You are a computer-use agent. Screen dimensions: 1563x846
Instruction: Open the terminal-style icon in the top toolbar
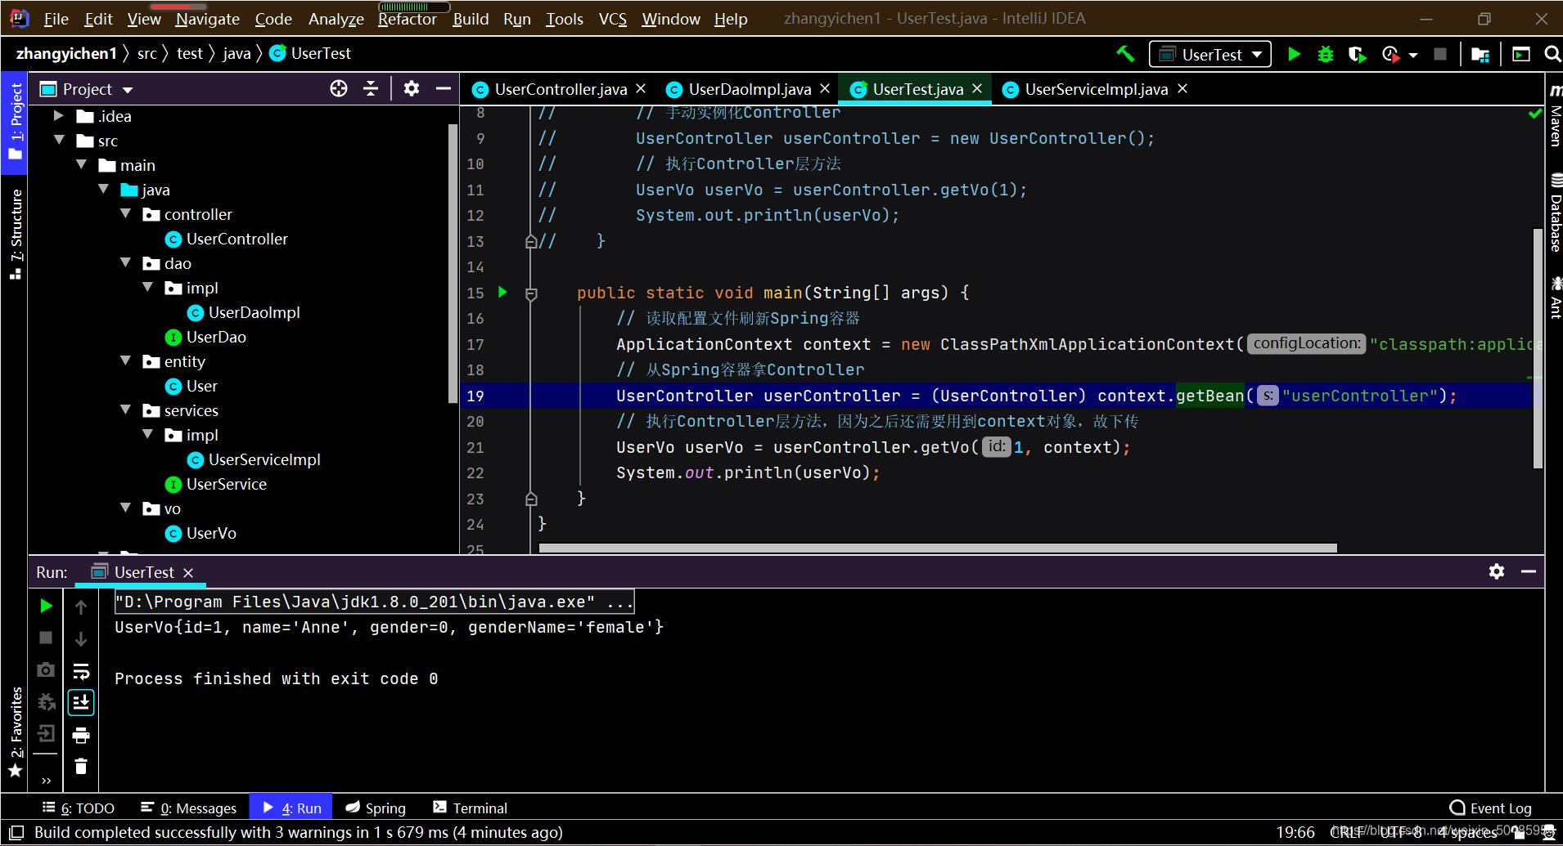click(1521, 54)
